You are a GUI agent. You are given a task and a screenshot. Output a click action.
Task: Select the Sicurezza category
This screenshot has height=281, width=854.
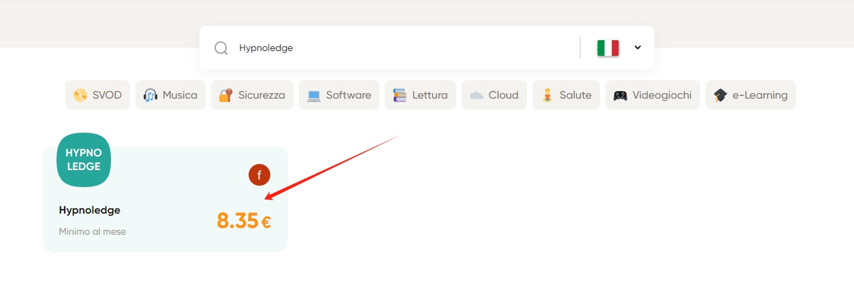click(x=252, y=95)
